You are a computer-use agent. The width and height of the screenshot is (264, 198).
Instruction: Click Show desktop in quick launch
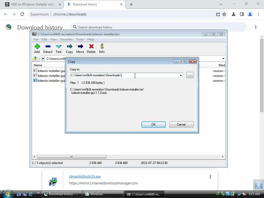pyautogui.click(x=19, y=194)
